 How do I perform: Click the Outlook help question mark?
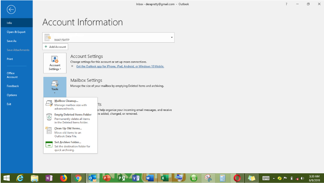pyautogui.click(x=286, y=4)
